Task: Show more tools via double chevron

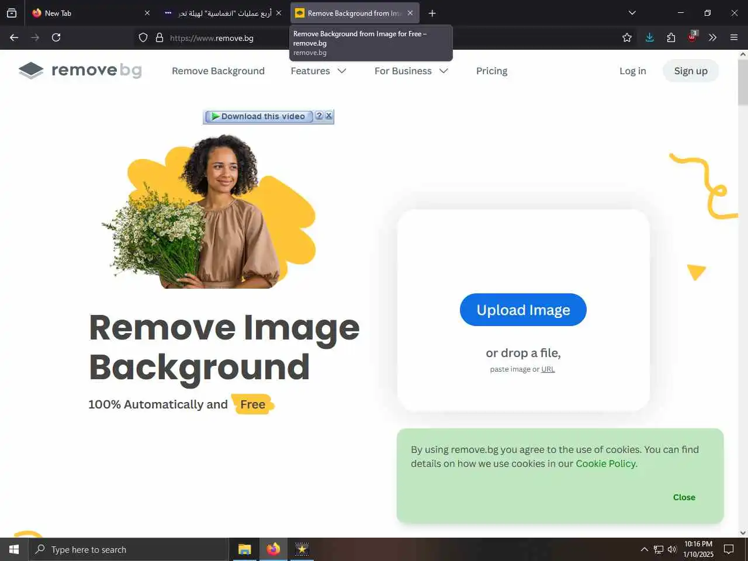Action: pos(712,37)
